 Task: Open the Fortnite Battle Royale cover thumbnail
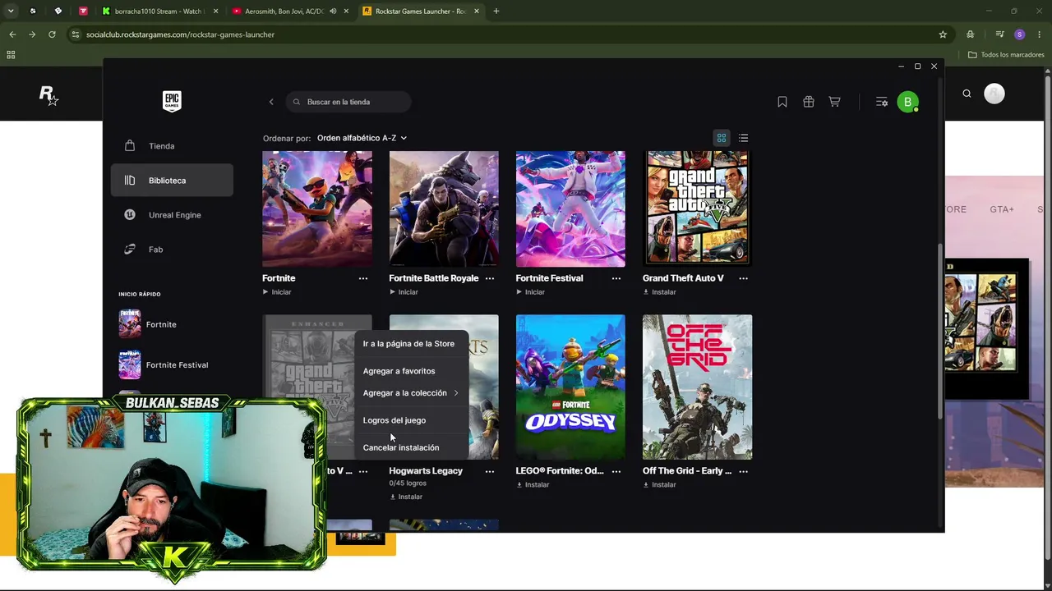click(x=444, y=208)
